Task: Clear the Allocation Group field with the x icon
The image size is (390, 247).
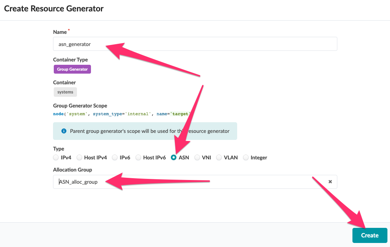Action: tap(330, 181)
